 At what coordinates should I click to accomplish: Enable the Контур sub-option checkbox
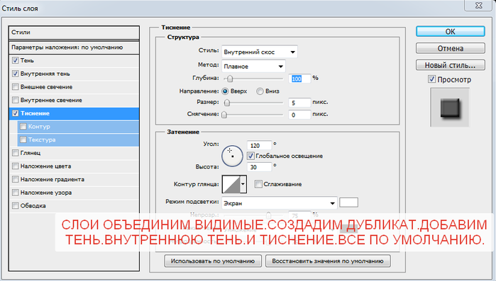click(23, 127)
